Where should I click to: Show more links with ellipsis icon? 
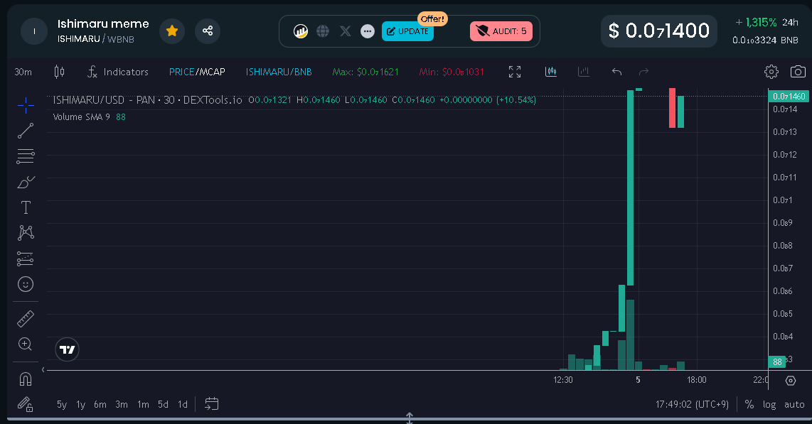[367, 31]
